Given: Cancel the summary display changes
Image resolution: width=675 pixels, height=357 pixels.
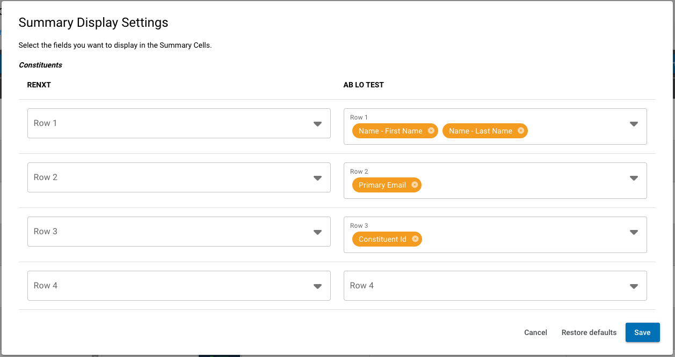Looking at the screenshot, I should (x=535, y=332).
